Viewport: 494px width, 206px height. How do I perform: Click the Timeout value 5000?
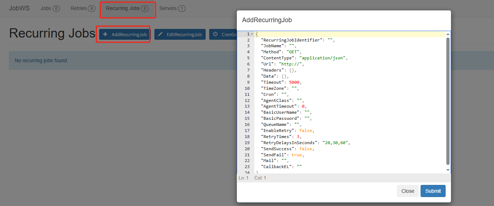tap(294, 82)
